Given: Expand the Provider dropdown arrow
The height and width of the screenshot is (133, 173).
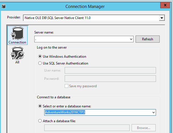Looking at the screenshot, I should tap(162, 18).
